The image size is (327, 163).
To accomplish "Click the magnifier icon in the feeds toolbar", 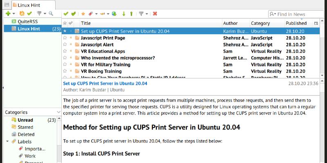I will [x=51, y=14].
